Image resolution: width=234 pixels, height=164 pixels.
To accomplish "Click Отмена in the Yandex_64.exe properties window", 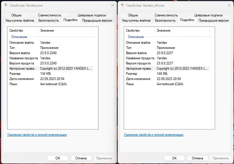I will coord(197,158).
